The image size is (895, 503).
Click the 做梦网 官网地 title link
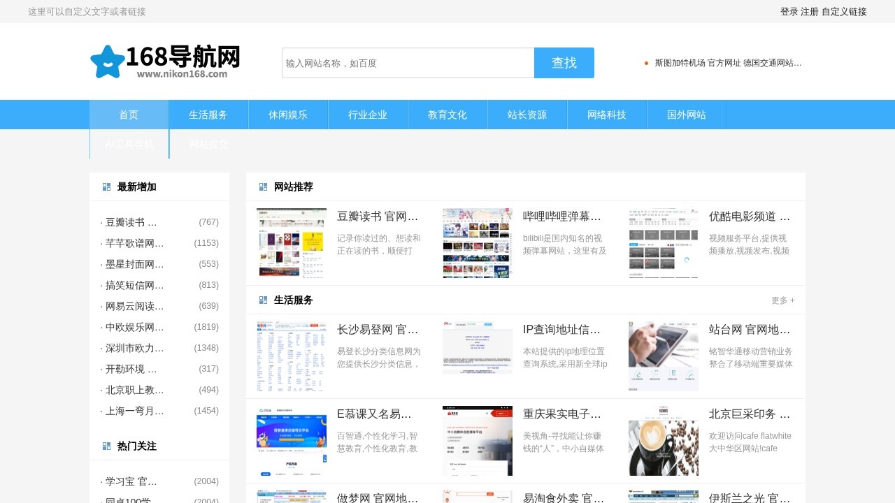(378, 498)
